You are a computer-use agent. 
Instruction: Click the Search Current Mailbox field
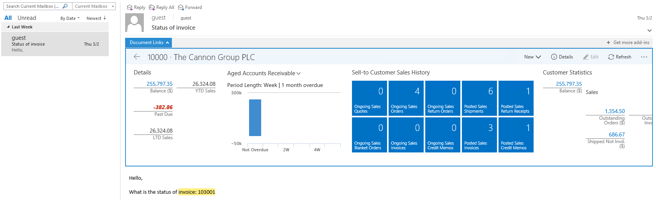tap(33, 6)
